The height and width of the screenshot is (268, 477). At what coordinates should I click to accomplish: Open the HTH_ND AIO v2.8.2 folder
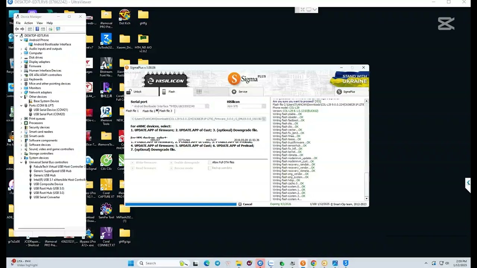point(143,43)
